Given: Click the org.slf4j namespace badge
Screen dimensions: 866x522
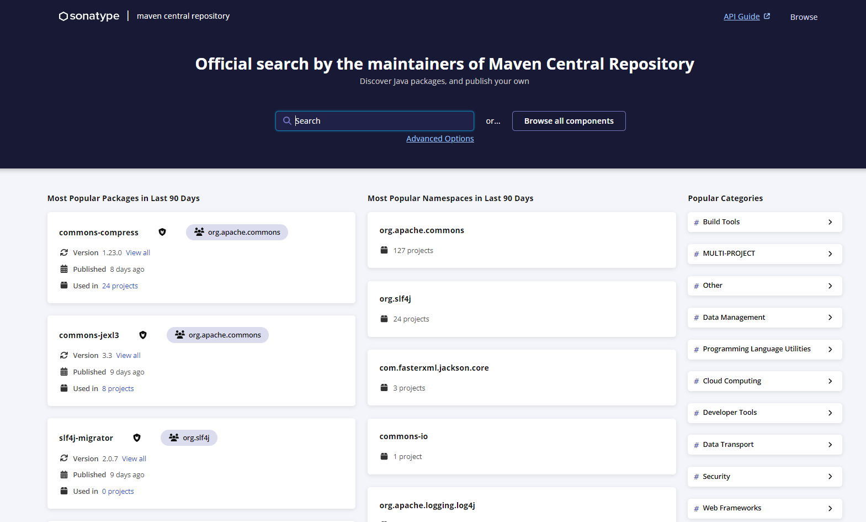Looking at the screenshot, I should (x=189, y=437).
